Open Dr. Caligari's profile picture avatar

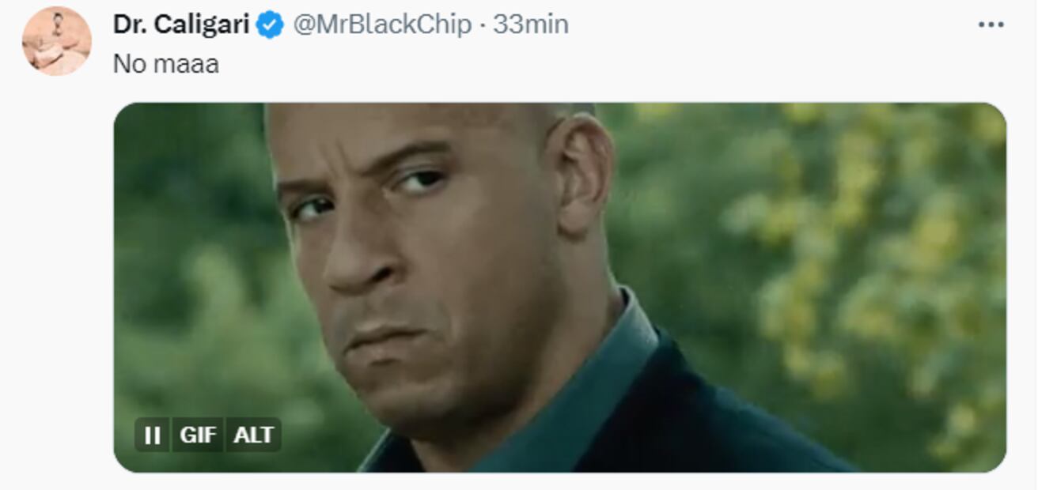[x=56, y=40]
